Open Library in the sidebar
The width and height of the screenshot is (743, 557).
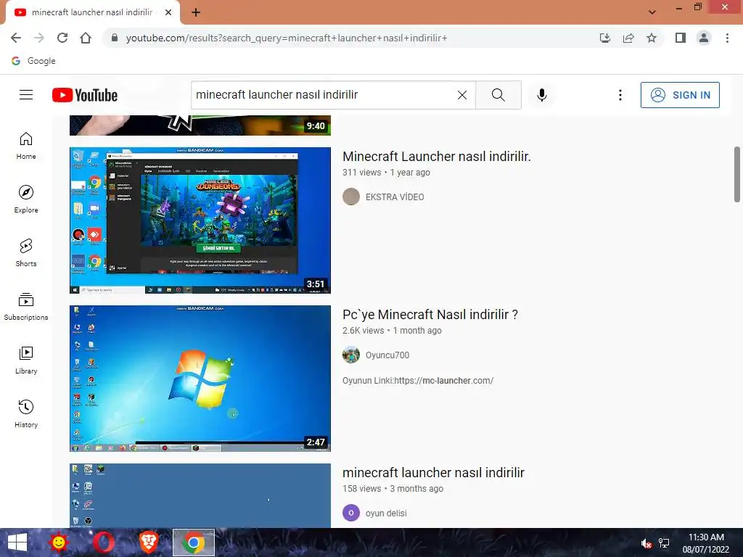pos(26,360)
